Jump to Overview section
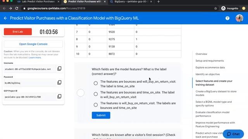Image resolution: width=248 pixels, height=139 pixels. 201,54
